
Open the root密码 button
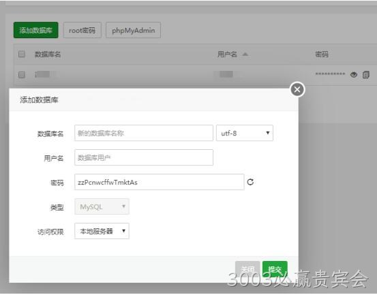[82, 30]
